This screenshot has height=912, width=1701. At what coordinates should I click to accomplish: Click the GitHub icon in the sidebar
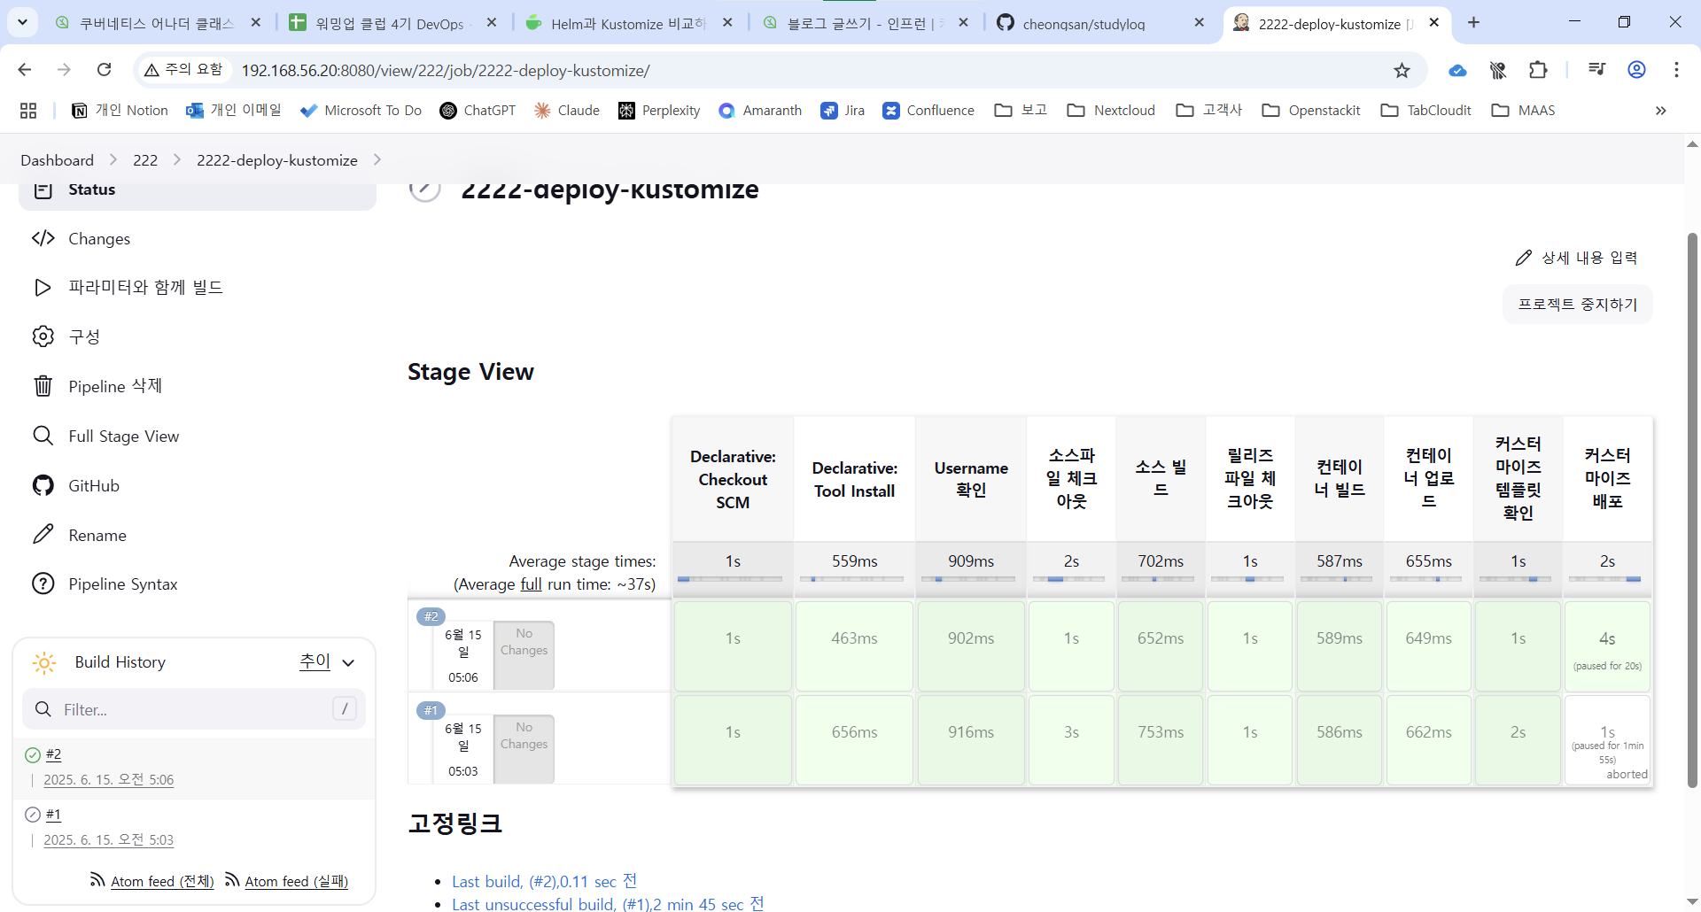[x=43, y=485]
